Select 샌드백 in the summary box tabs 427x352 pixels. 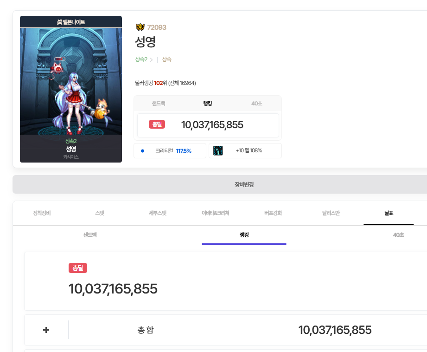coord(159,104)
